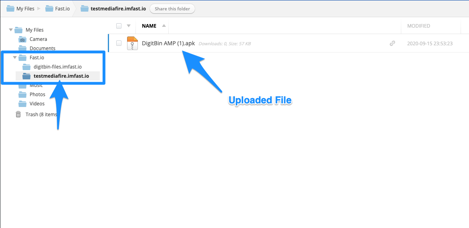The height and width of the screenshot is (228, 469).
Task: Click the Videos folder icon
Action: 22,104
